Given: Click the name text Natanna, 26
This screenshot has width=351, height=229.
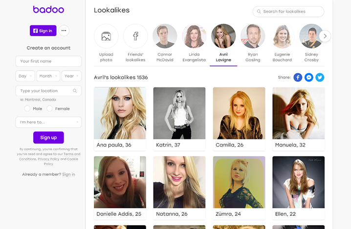Looking at the screenshot, I should click(x=172, y=214).
